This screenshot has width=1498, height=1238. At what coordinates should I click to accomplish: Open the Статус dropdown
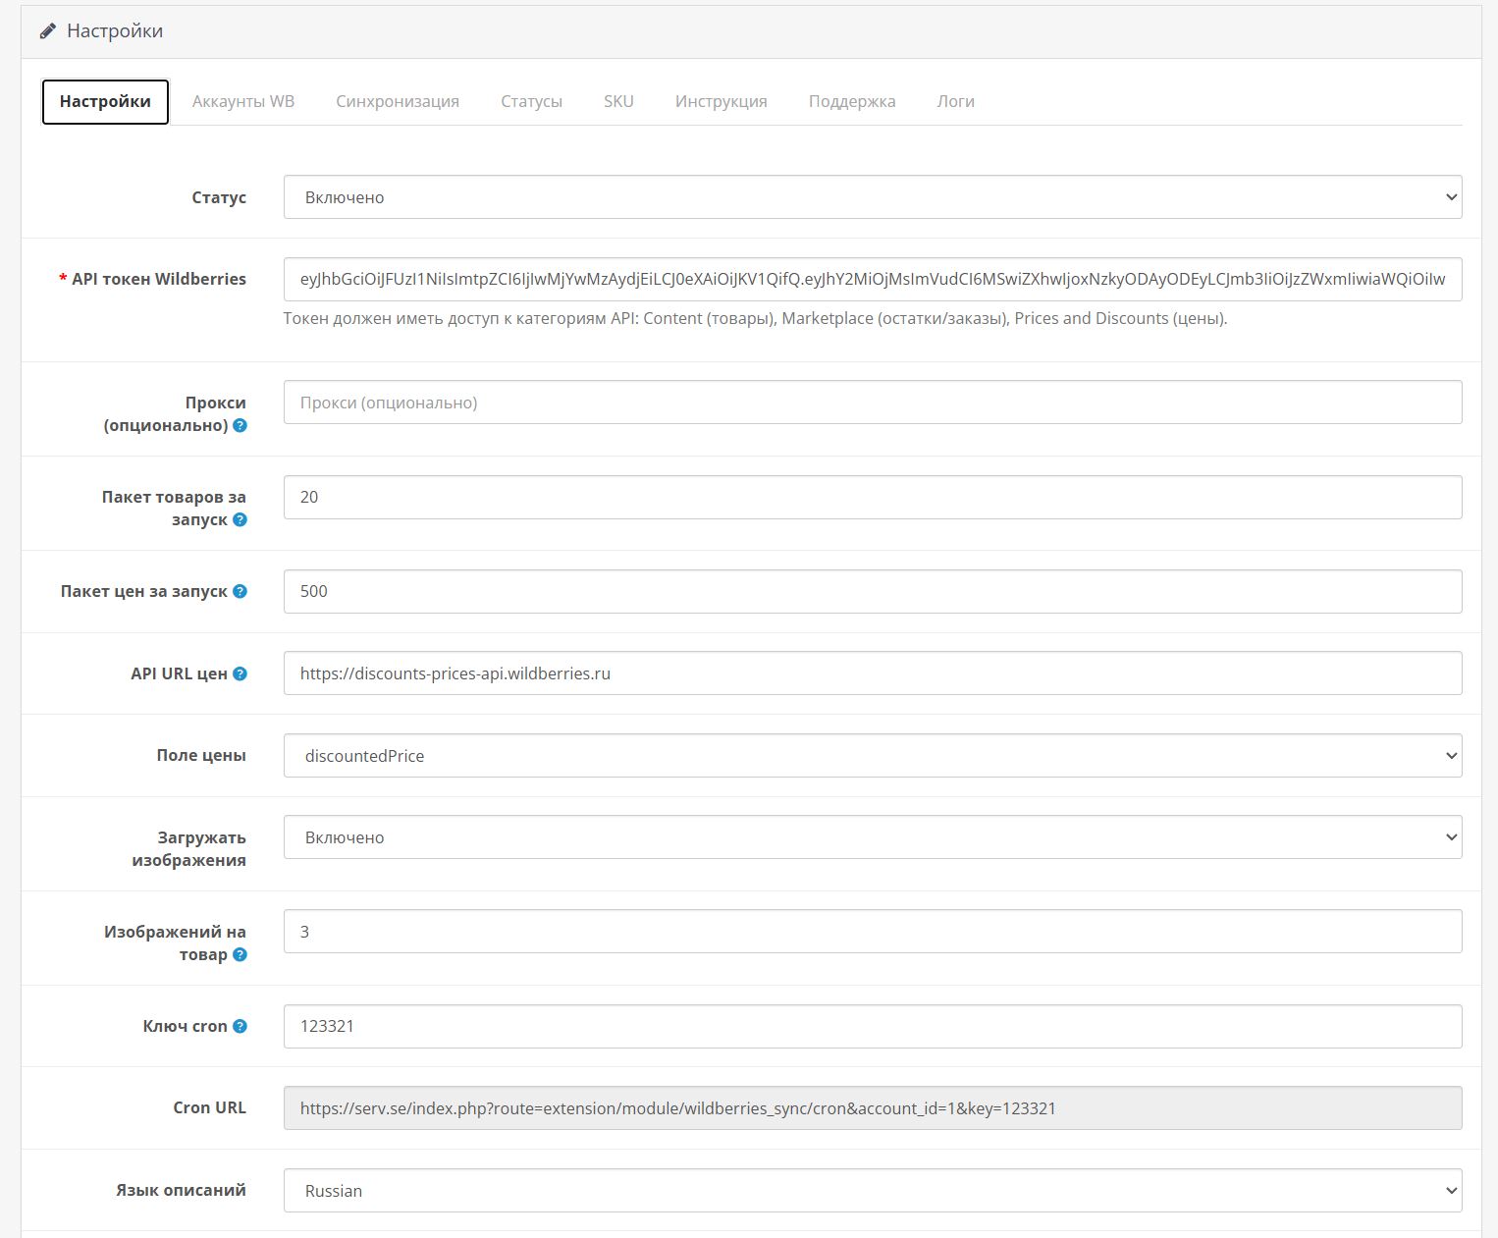click(x=872, y=197)
